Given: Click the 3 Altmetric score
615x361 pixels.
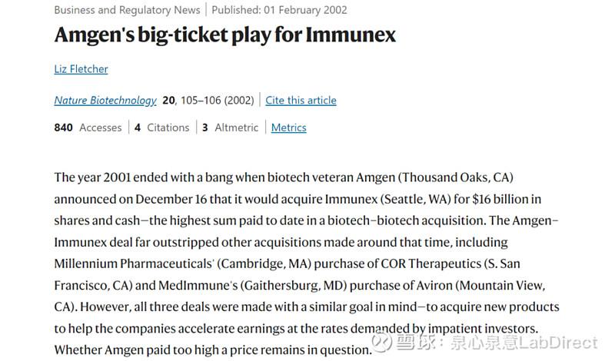Looking at the screenshot, I should tap(231, 128).
